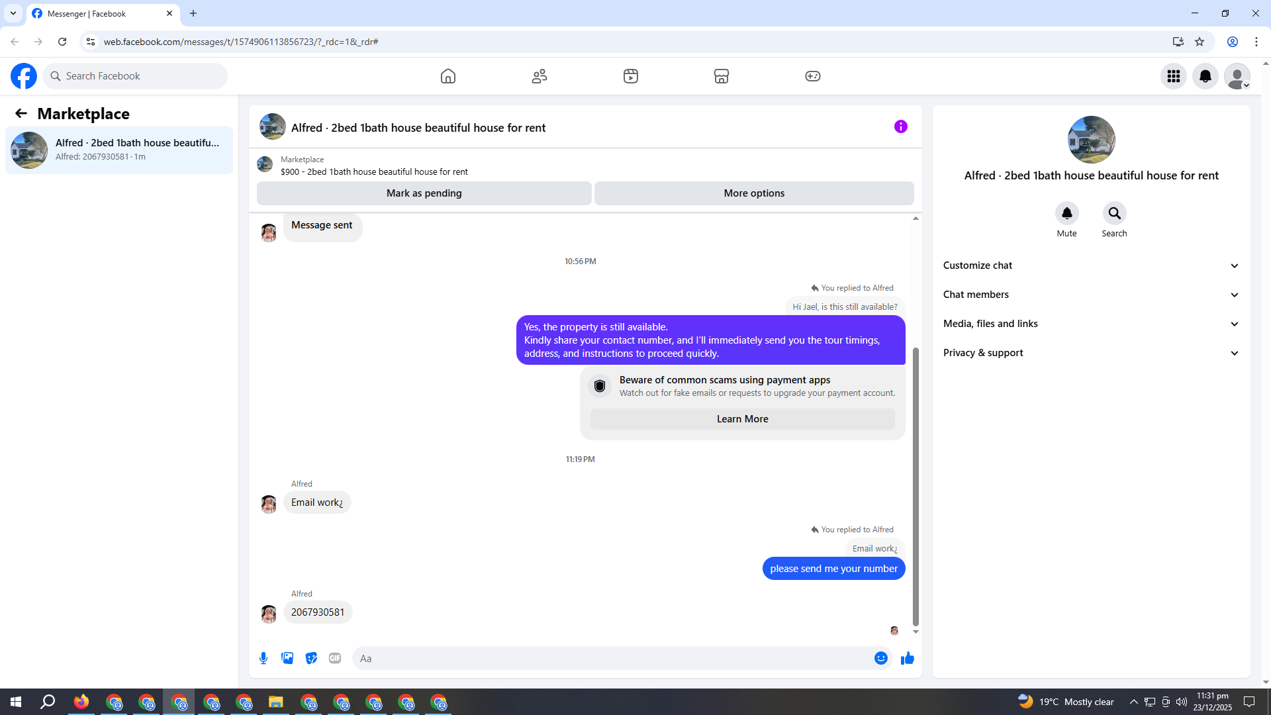Open the Facebook notifications bell

click(x=1205, y=76)
